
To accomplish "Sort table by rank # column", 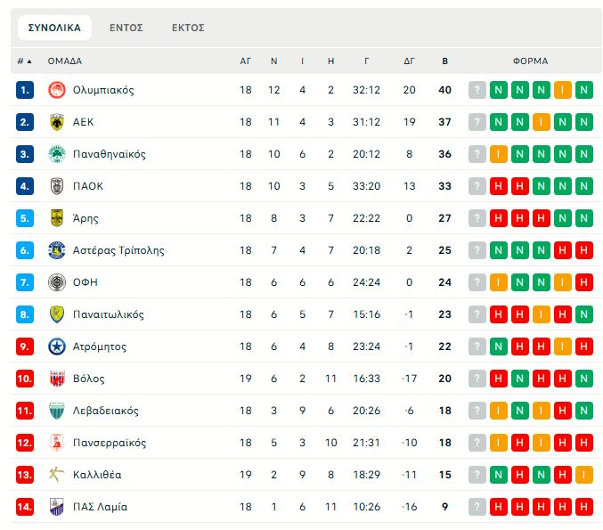I will click(24, 61).
